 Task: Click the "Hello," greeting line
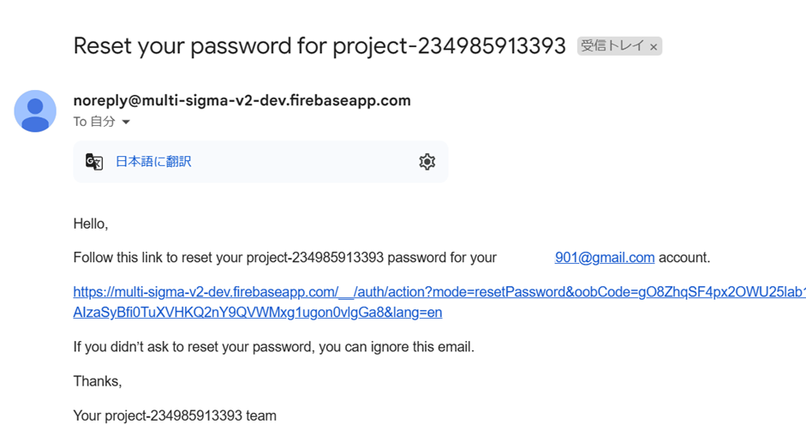pyautogui.click(x=91, y=224)
